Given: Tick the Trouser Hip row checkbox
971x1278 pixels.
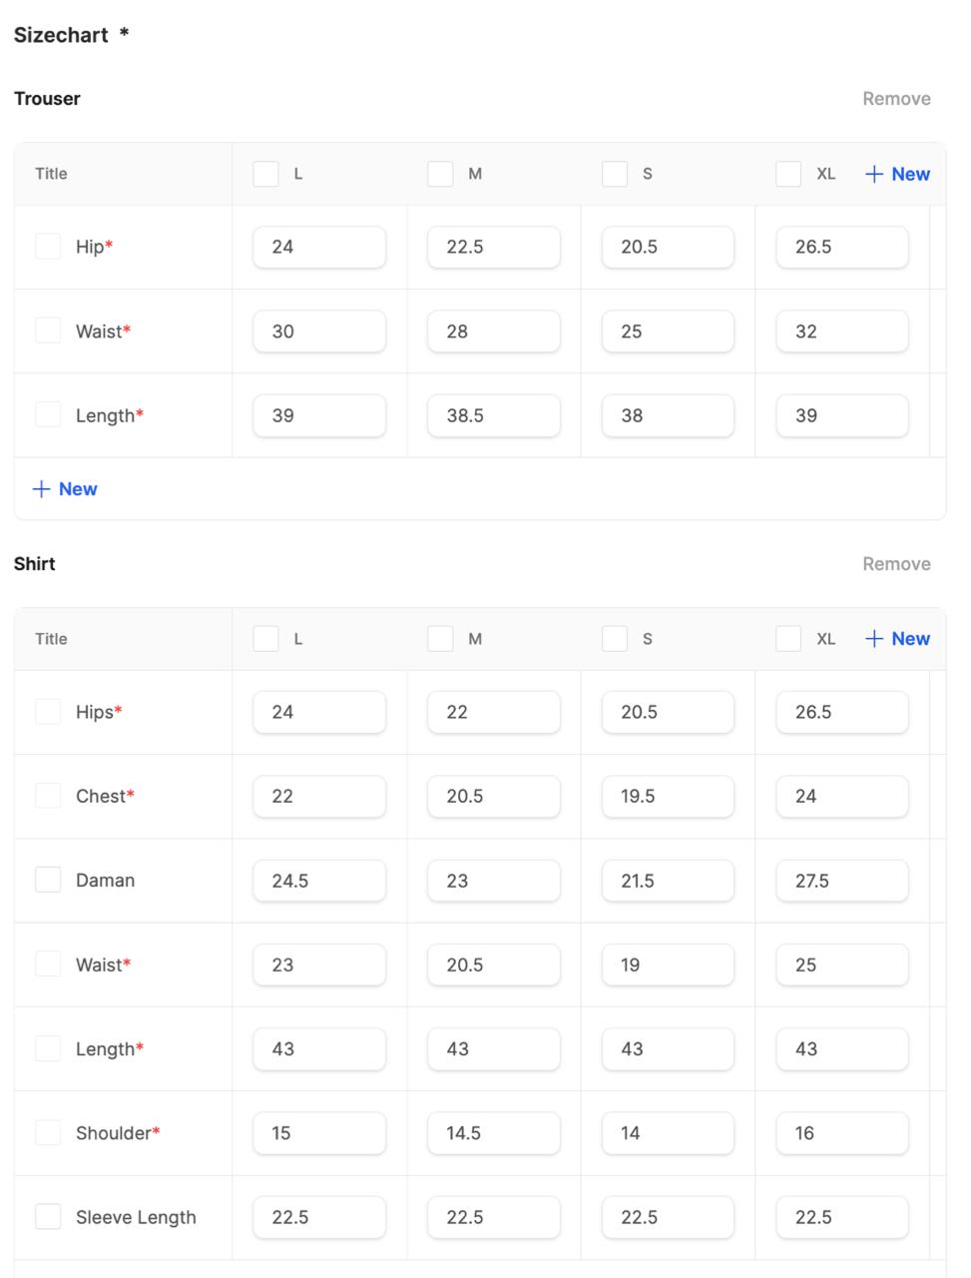Looking at the screenshot, I should pyautogui.click(x=48, y=246).
